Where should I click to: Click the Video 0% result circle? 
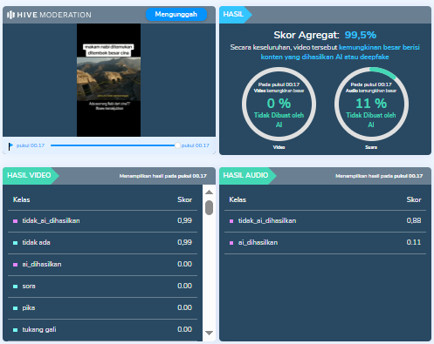[279, 105]
